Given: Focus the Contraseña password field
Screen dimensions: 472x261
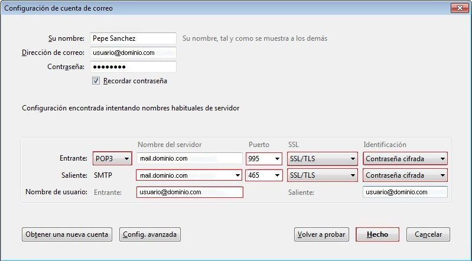Looking at the screenshot, I should point(133,67).
